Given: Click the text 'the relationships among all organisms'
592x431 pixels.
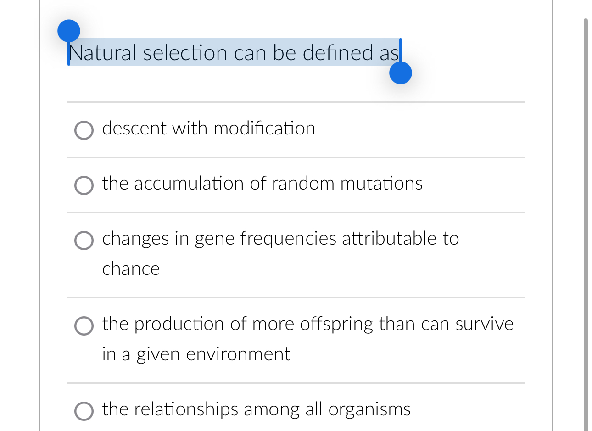Looking at the screenshot, I should tap(256, 410).
